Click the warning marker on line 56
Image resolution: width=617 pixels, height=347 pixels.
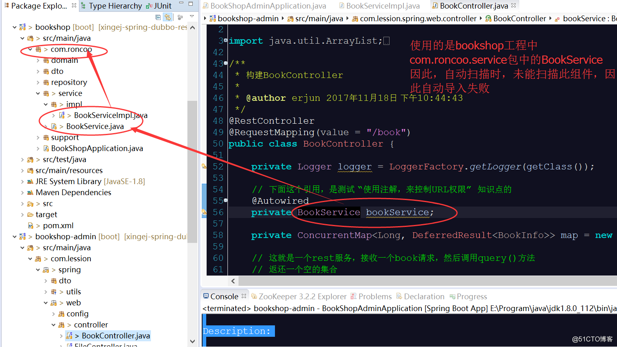[x=204, y=212]
